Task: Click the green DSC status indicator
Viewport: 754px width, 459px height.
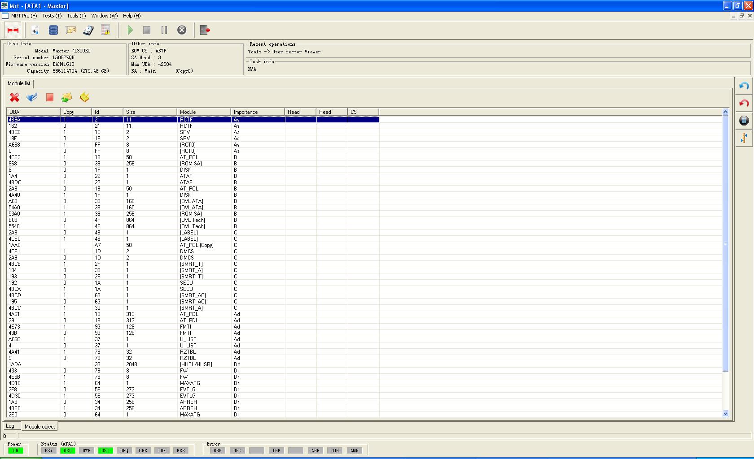Action: (x=105, y=450)
